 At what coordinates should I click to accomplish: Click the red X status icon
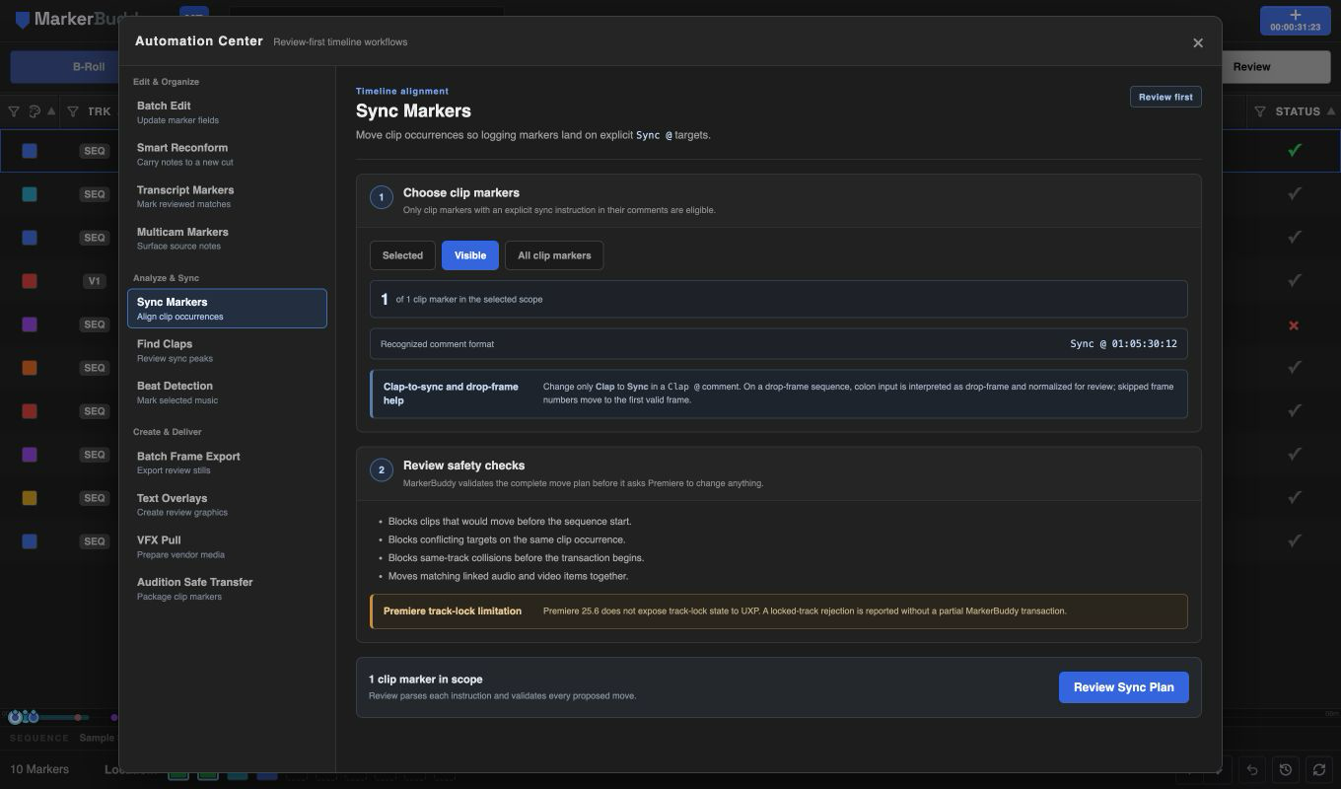pyautogui.click(x=1294, y=324)
